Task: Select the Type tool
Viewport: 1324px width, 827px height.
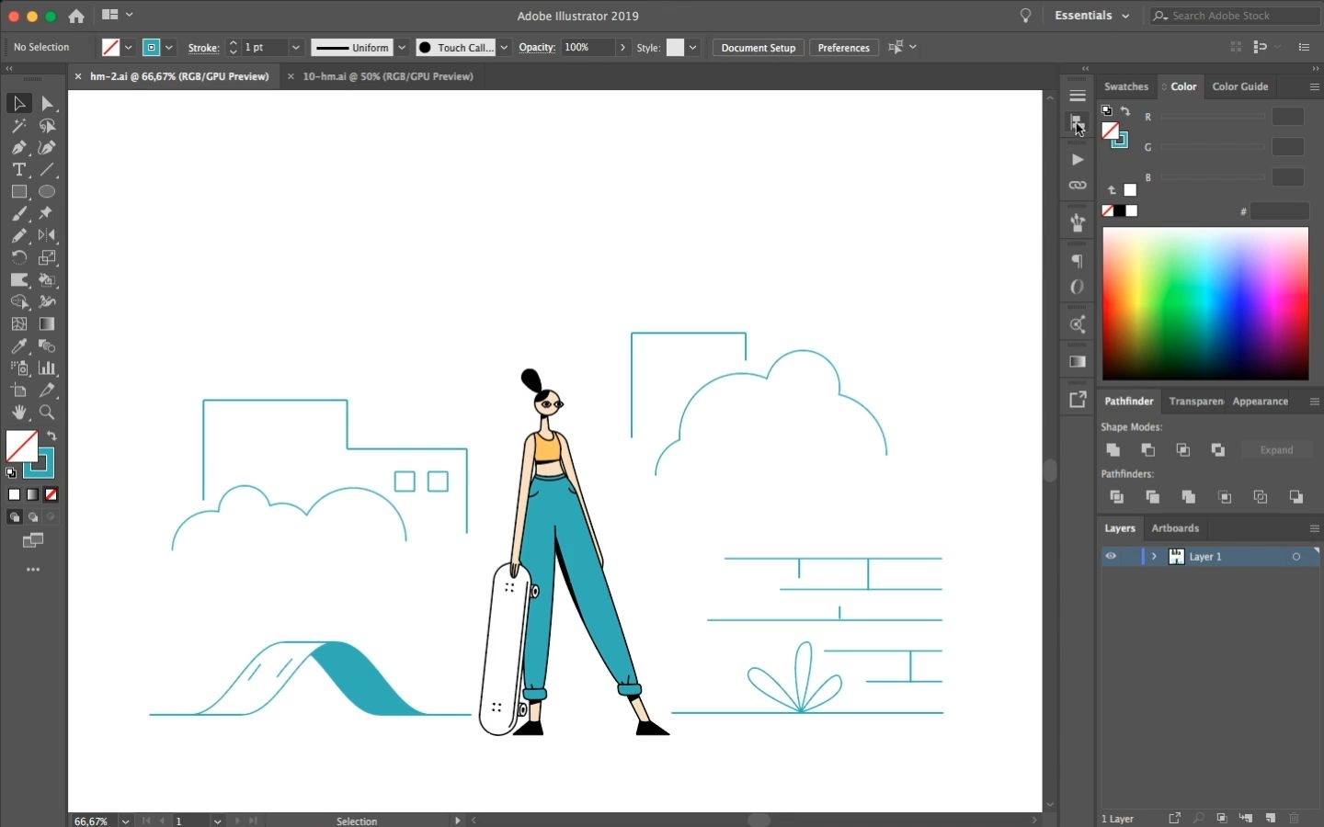Action: (19, 170)
